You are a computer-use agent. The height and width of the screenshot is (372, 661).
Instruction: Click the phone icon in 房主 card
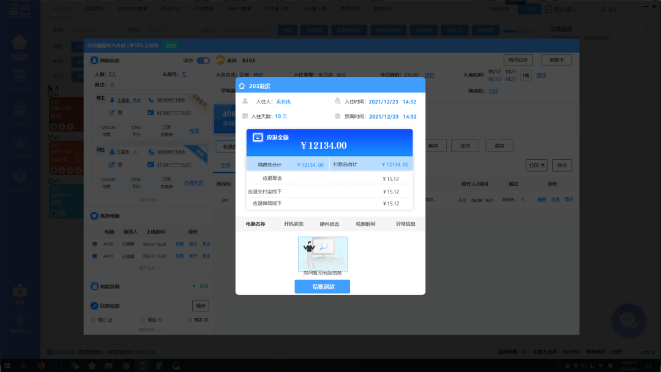151,100
